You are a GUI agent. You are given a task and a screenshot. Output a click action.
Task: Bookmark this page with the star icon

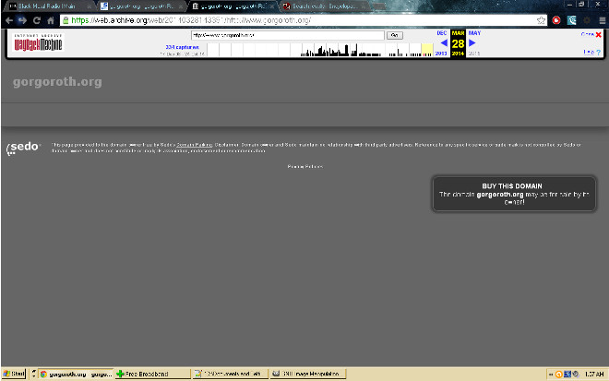[x=541, y=20]
